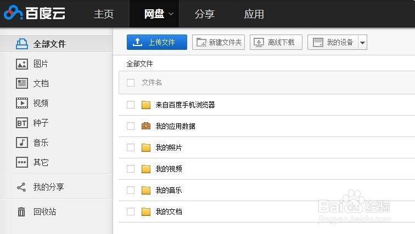
Task: Click the 我的设备 button
Action: 333,42
